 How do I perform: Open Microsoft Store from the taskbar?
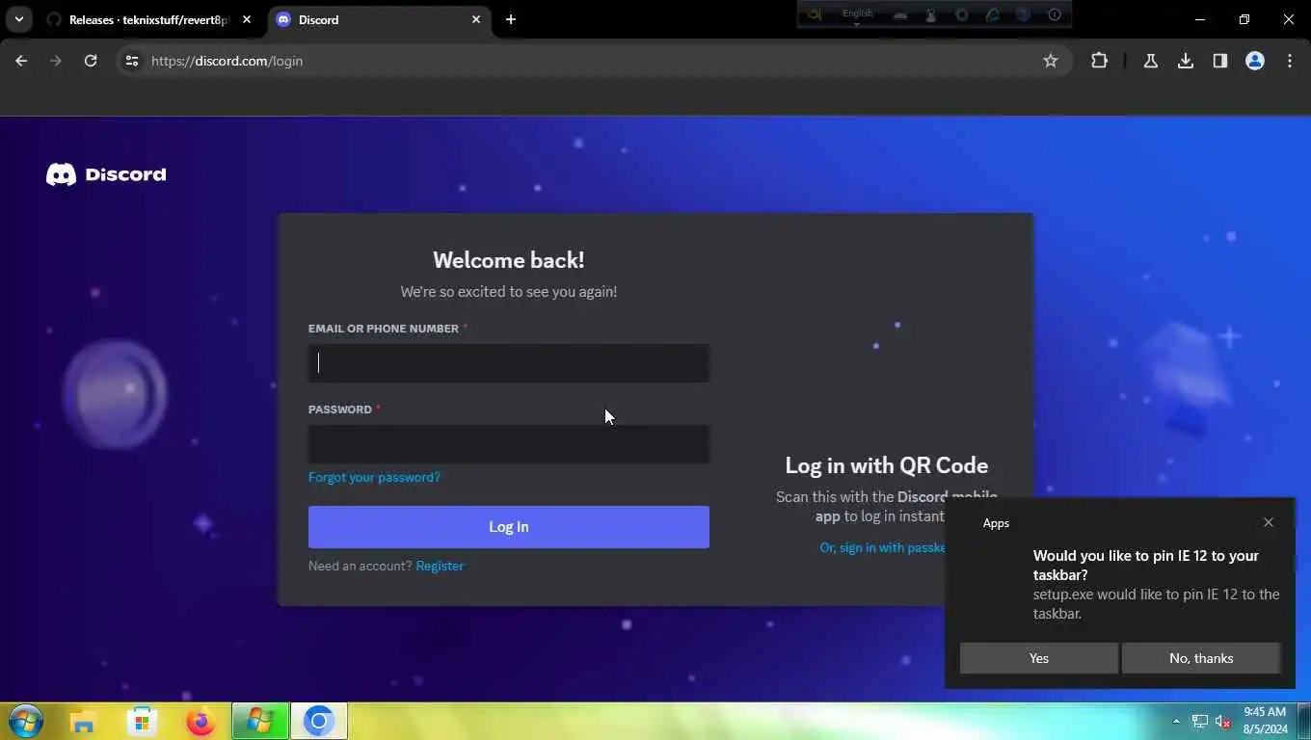coord(142,721)
